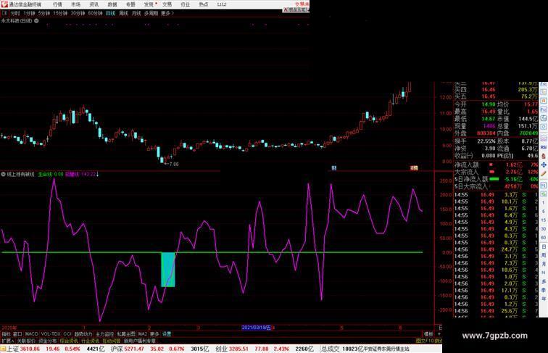Expand the 更多 periods list
The height and width of the screenshot is (353, 548).
tap(167, 13)
